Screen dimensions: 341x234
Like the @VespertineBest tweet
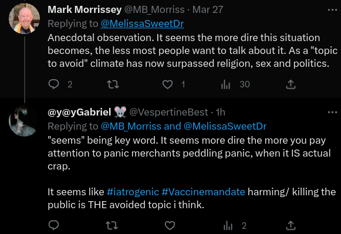[x=170, y=225]
